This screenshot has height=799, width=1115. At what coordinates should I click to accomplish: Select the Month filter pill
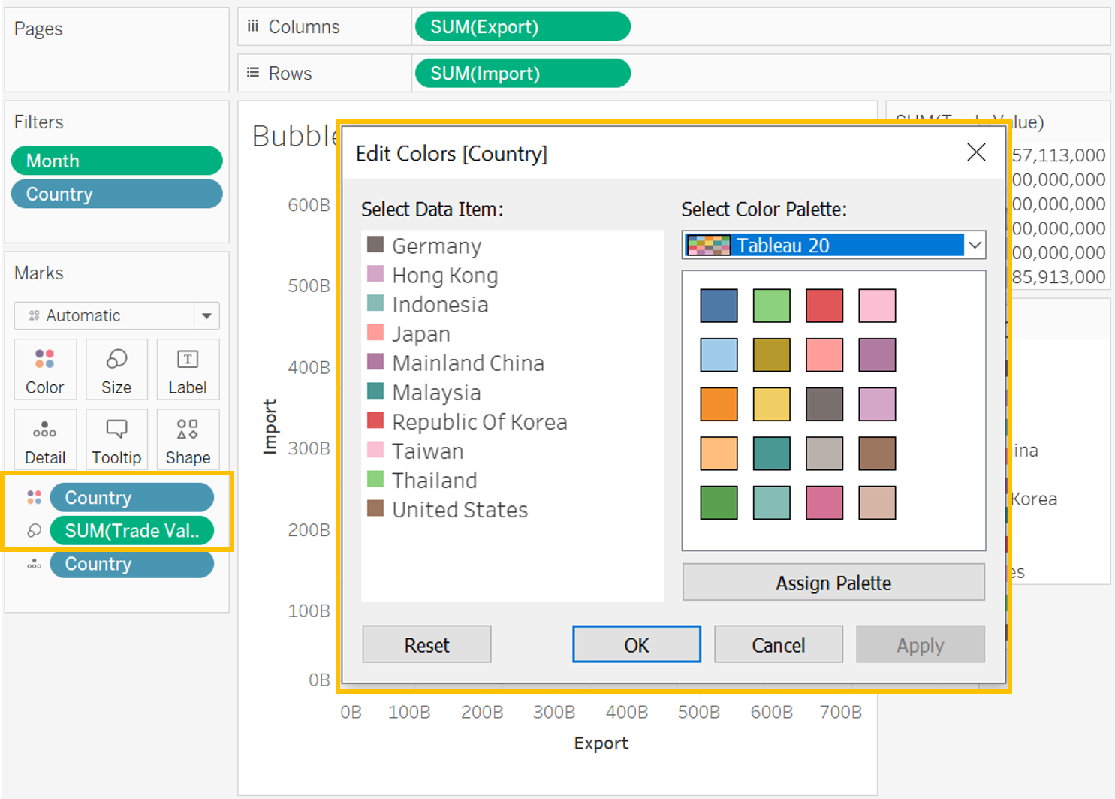pos(116,161)
